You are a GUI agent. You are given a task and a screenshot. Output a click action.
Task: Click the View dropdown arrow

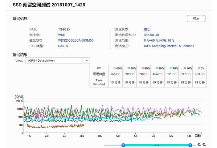pyautogui.click(x=87, y=61)
